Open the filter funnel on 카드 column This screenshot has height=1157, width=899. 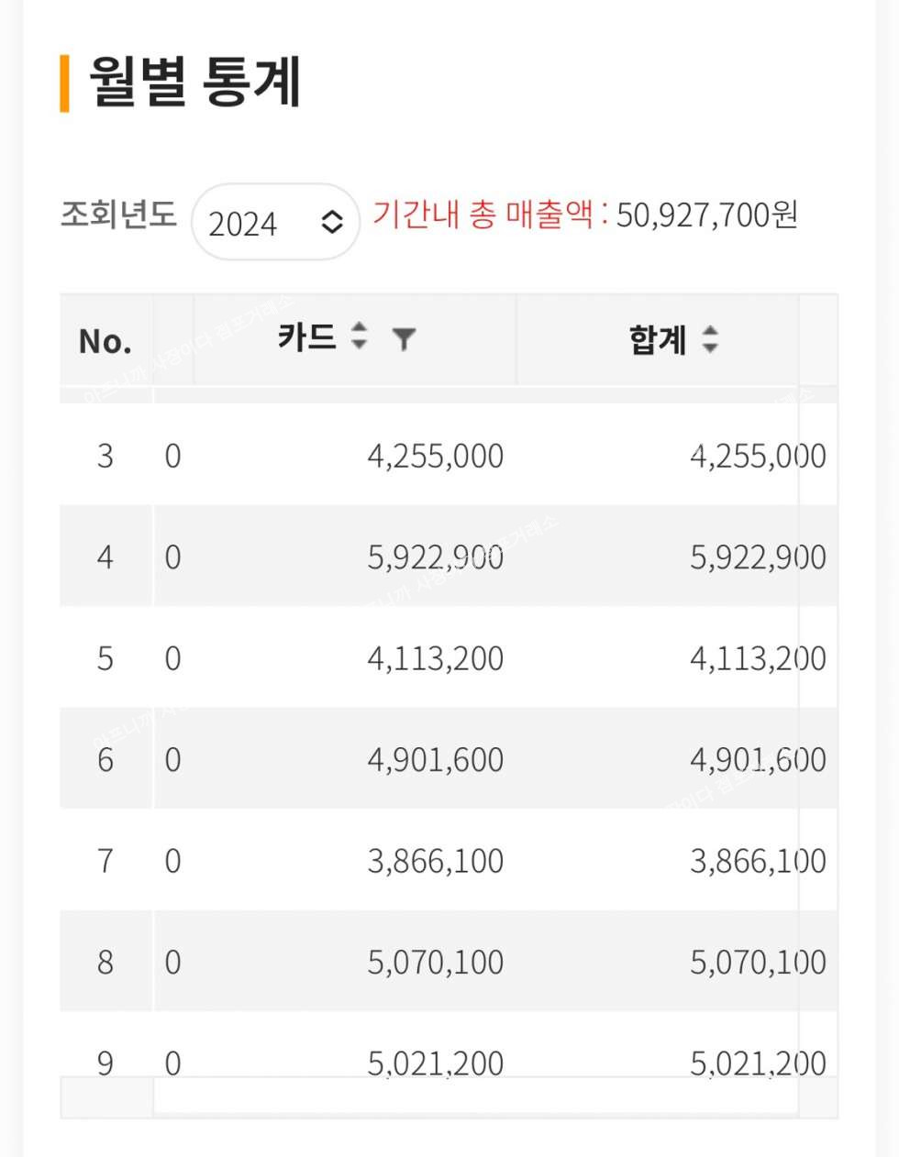(404, 339)
